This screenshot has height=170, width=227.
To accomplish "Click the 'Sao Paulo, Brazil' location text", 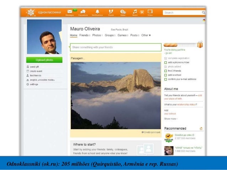I will [x=120, y=29].
